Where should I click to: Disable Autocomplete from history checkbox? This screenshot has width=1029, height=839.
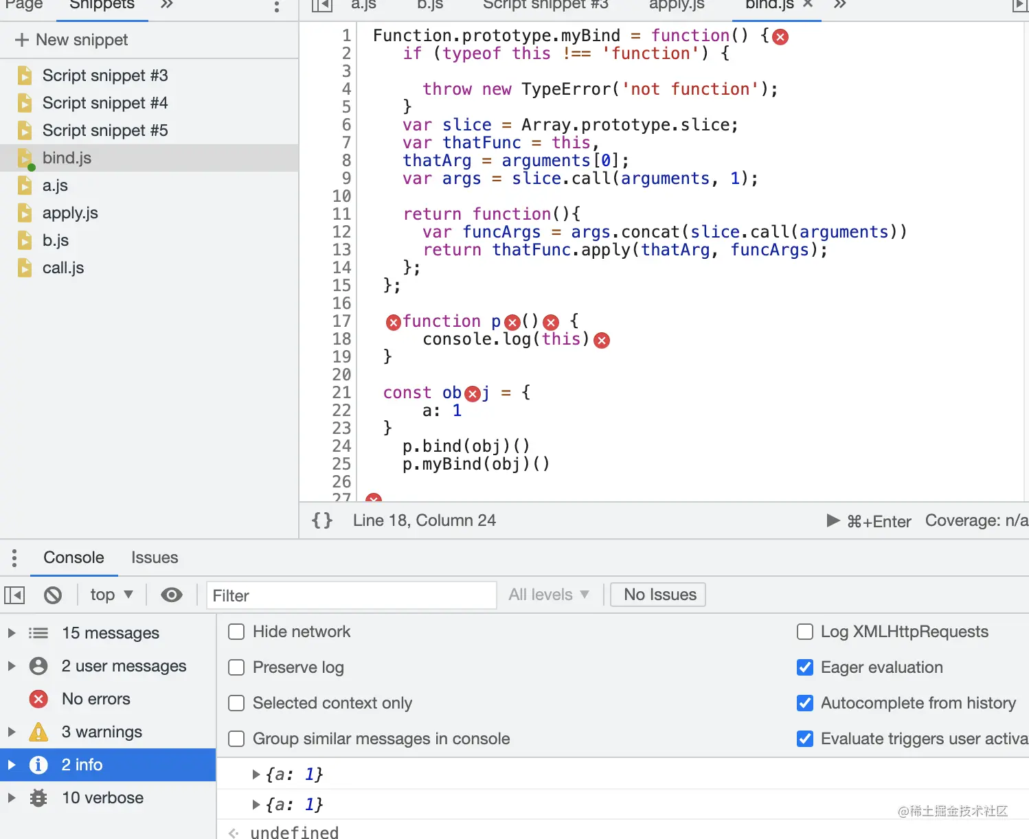[x=805, y=703]
